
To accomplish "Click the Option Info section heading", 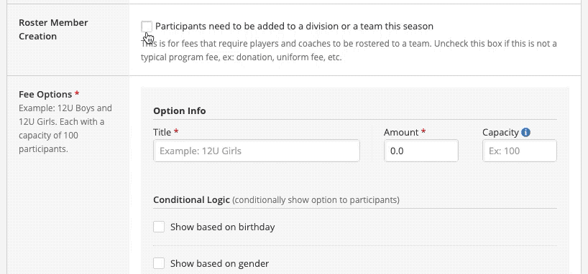I will [x=179, y=110].
